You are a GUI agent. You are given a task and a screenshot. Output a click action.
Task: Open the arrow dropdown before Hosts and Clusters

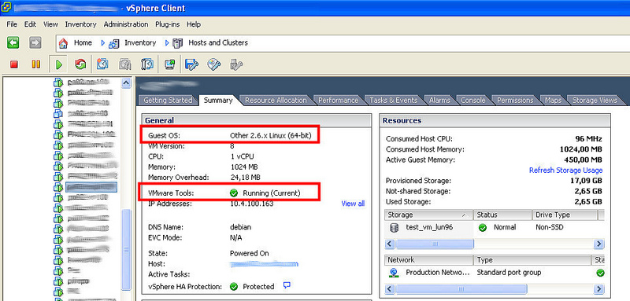[167, 43]
